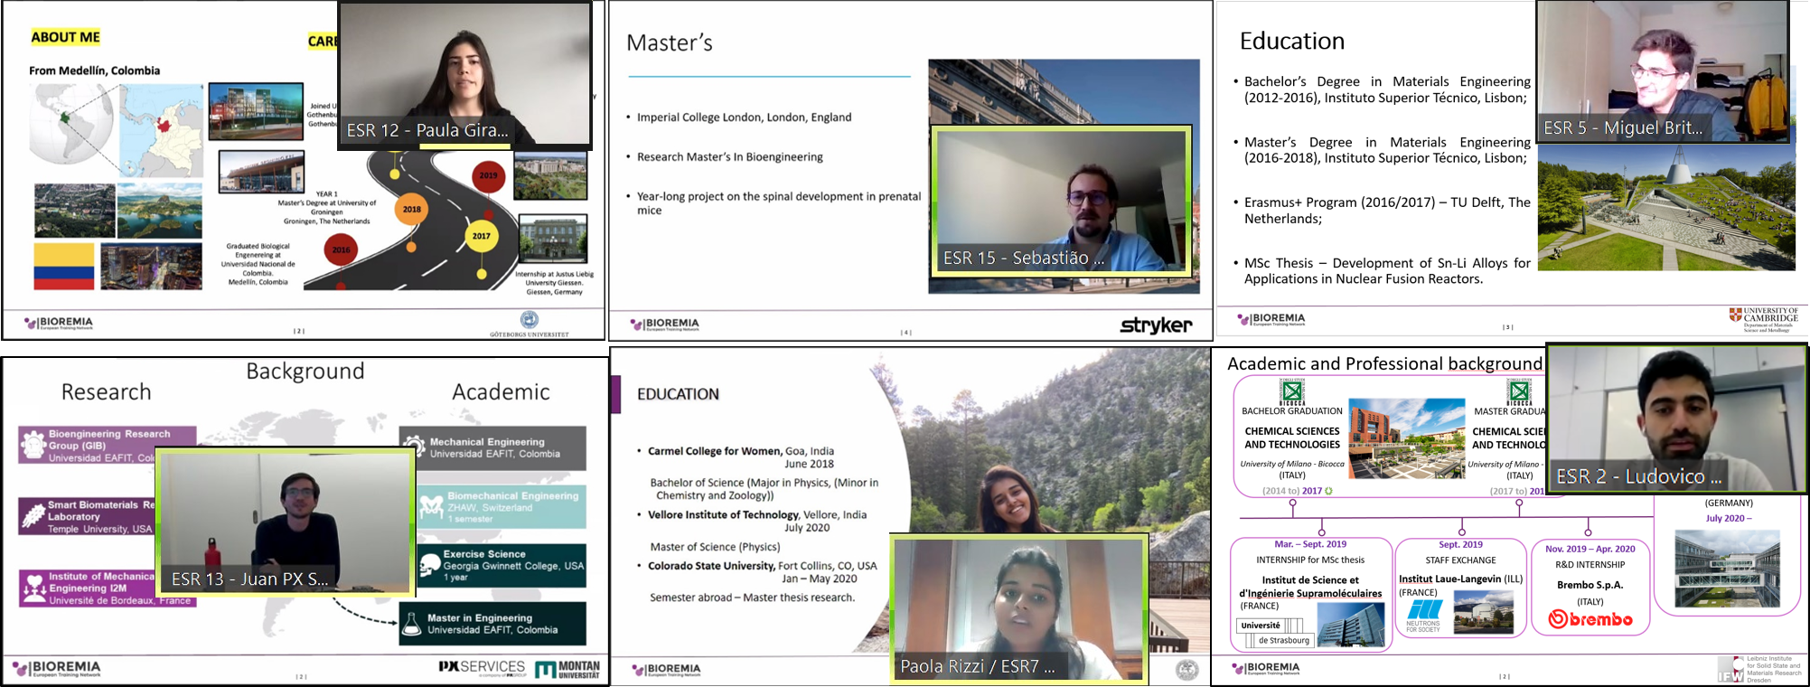This screenshot has width=1810, height=687.
Task: Click the ESR 13 - Juan PX S video tile
Action: 286,522
